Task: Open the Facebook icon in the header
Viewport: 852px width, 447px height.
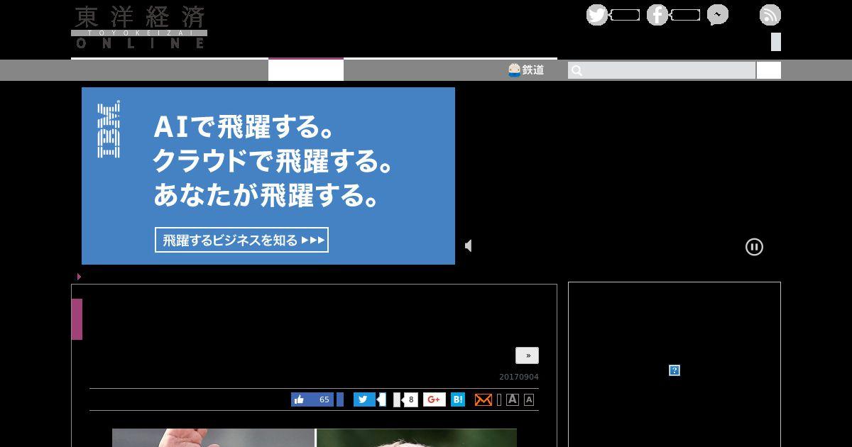Action: click(657, 15)
